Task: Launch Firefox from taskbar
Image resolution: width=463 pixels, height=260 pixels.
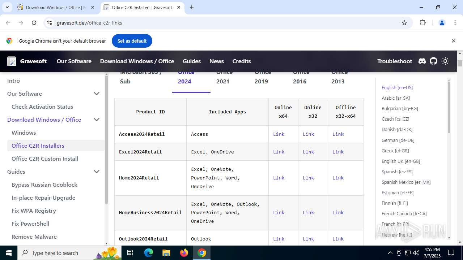Action: [184, 253]
